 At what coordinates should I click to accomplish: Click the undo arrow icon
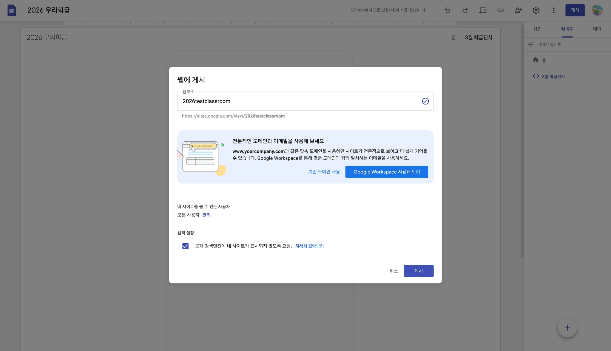(x=447, y=10)
